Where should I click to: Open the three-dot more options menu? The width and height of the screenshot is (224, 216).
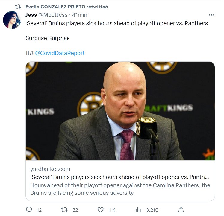point(211,15)
